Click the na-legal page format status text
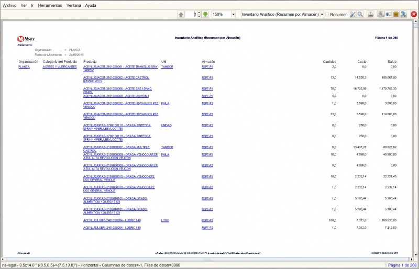419x269 pixels. tap(91, 265)
